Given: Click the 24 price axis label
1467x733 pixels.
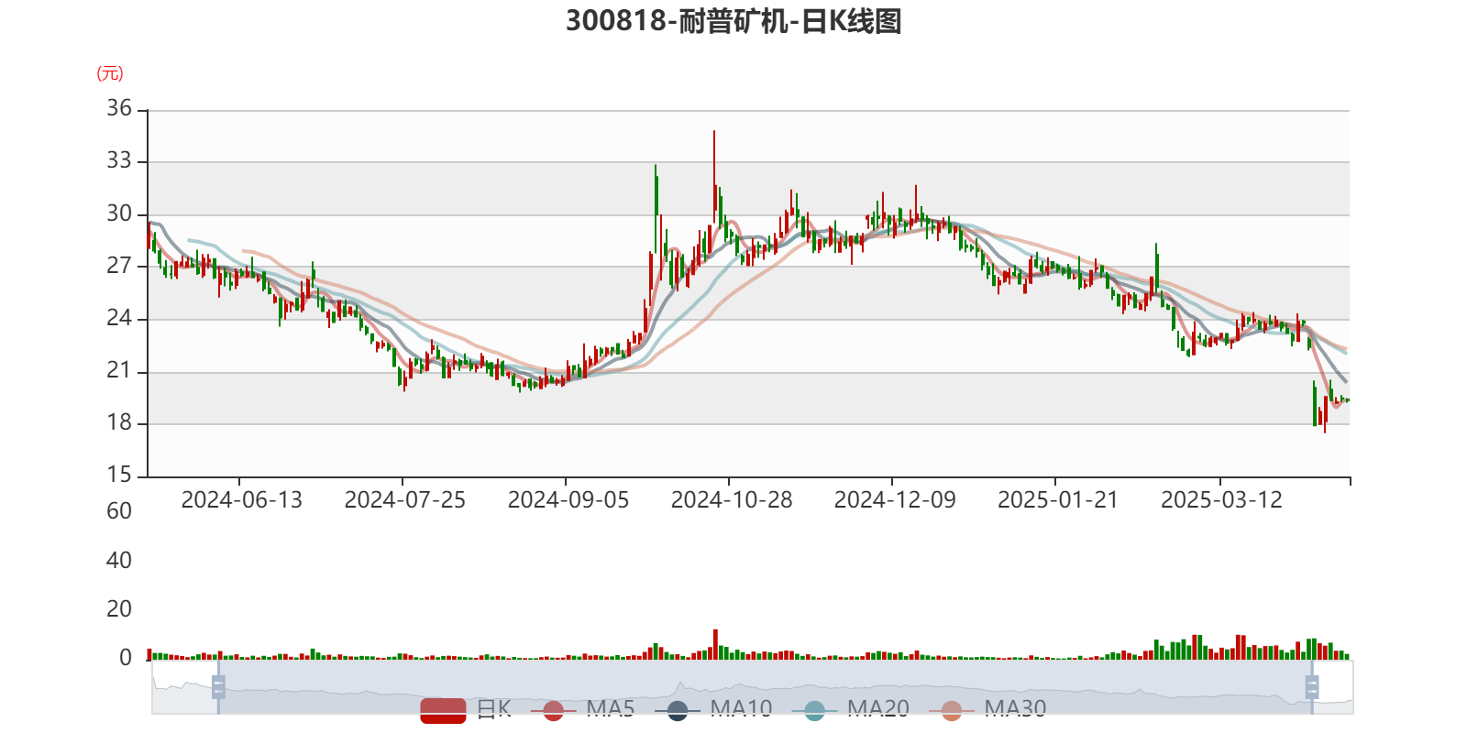Looking at the screenshot, I should coord(119,318).
